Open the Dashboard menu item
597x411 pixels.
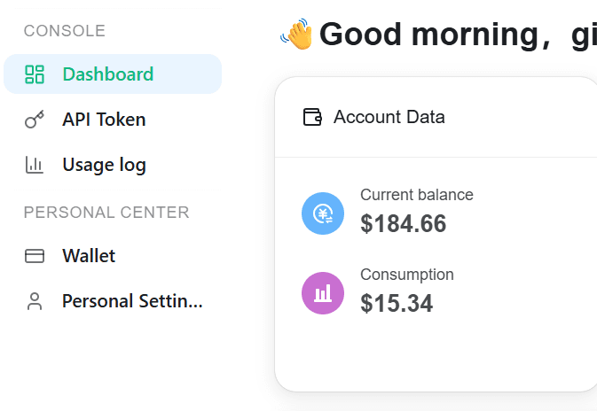click(113, 74)
